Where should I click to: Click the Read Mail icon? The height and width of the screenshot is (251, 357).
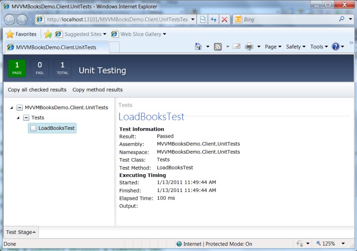tap(237, 46)
